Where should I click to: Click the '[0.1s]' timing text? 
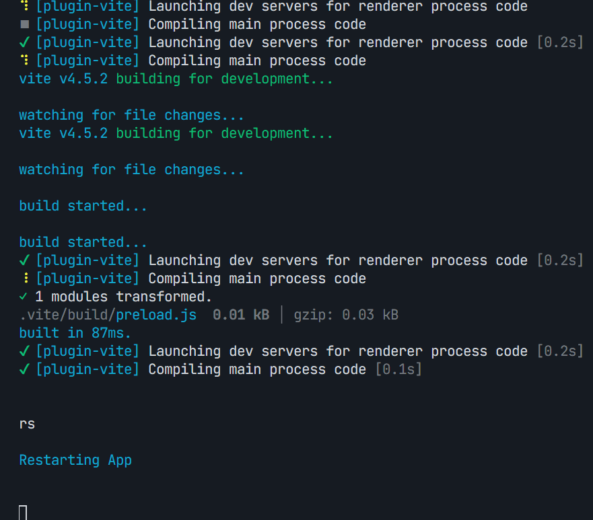[x=398, y=369]
